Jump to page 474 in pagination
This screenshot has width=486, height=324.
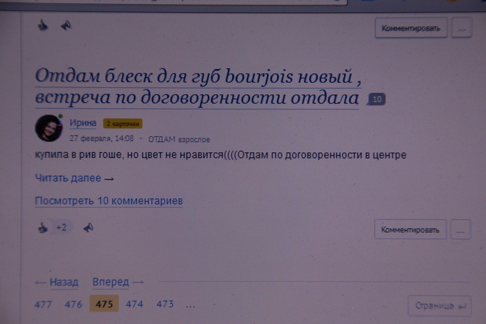(134, 304)
